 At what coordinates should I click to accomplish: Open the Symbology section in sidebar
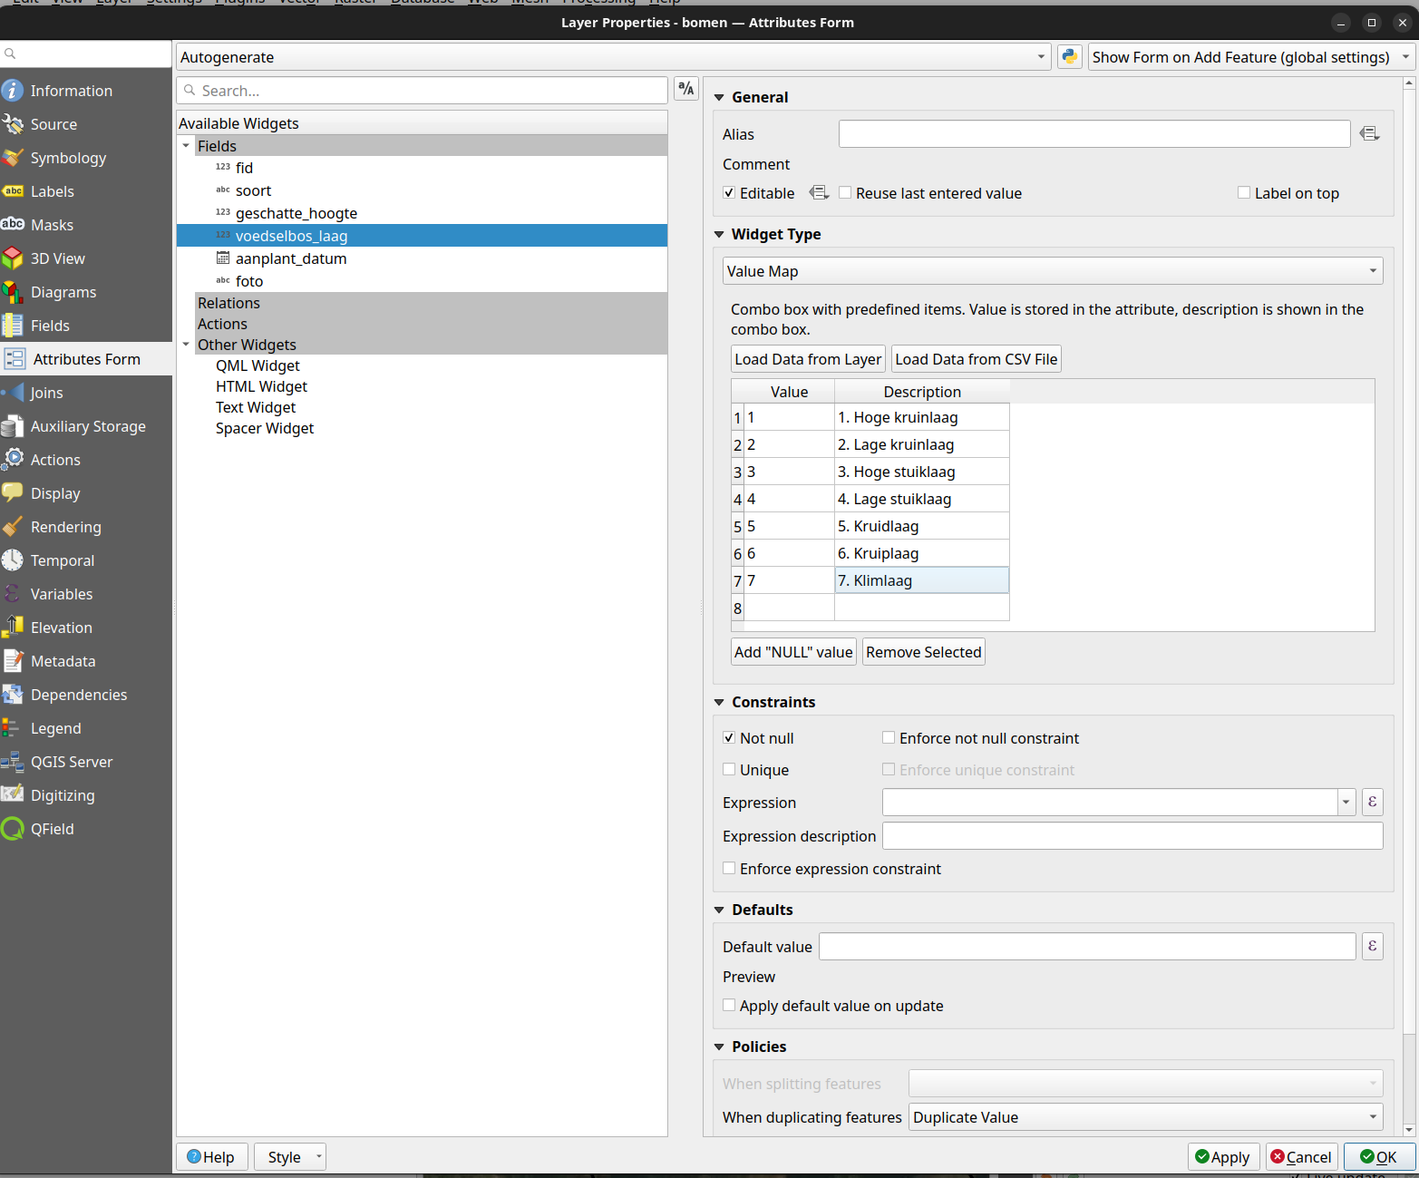pyautogui.click(x=68, y=158)
